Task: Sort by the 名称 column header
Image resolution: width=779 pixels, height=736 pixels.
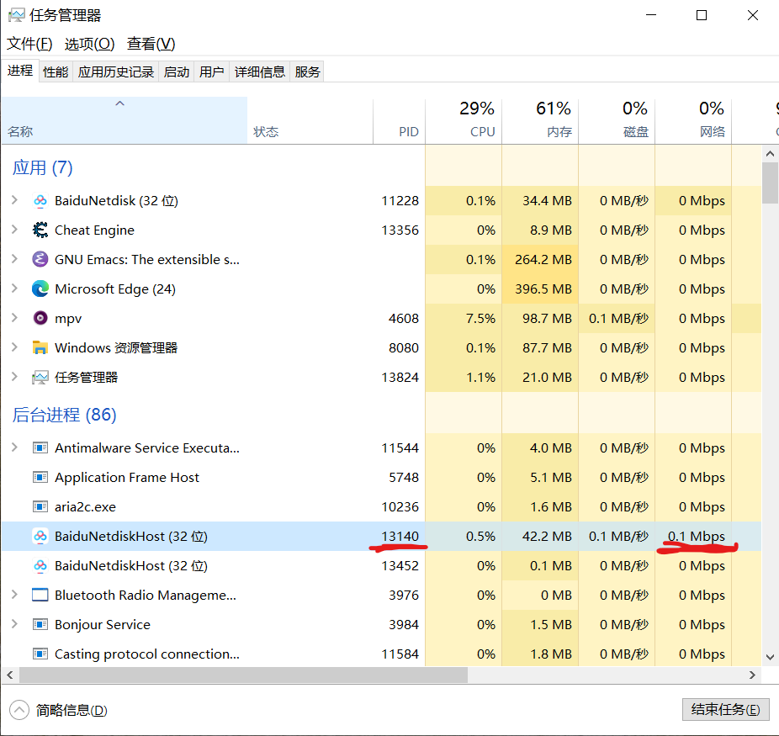Action: (x=125, y=120)
